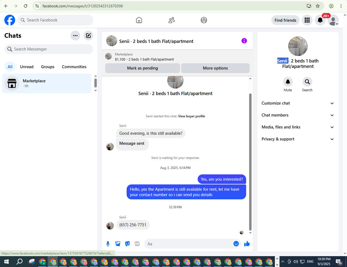Click the listing thumbnail in the chat header
Image resolution: width=347 pixels, height=267 pixels.
pyautogui.click(x=112, y=41)
